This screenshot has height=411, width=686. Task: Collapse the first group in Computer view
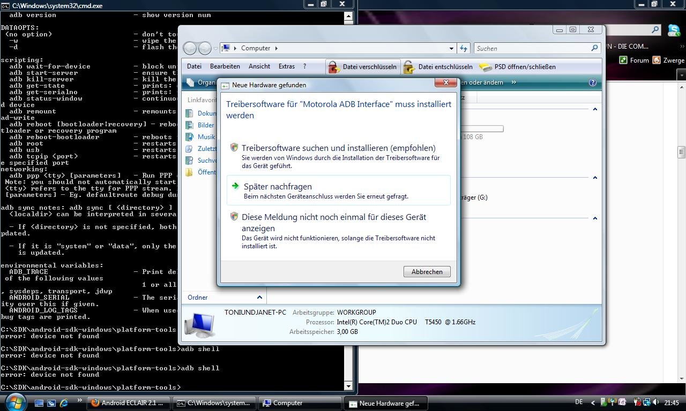point(594,109)
